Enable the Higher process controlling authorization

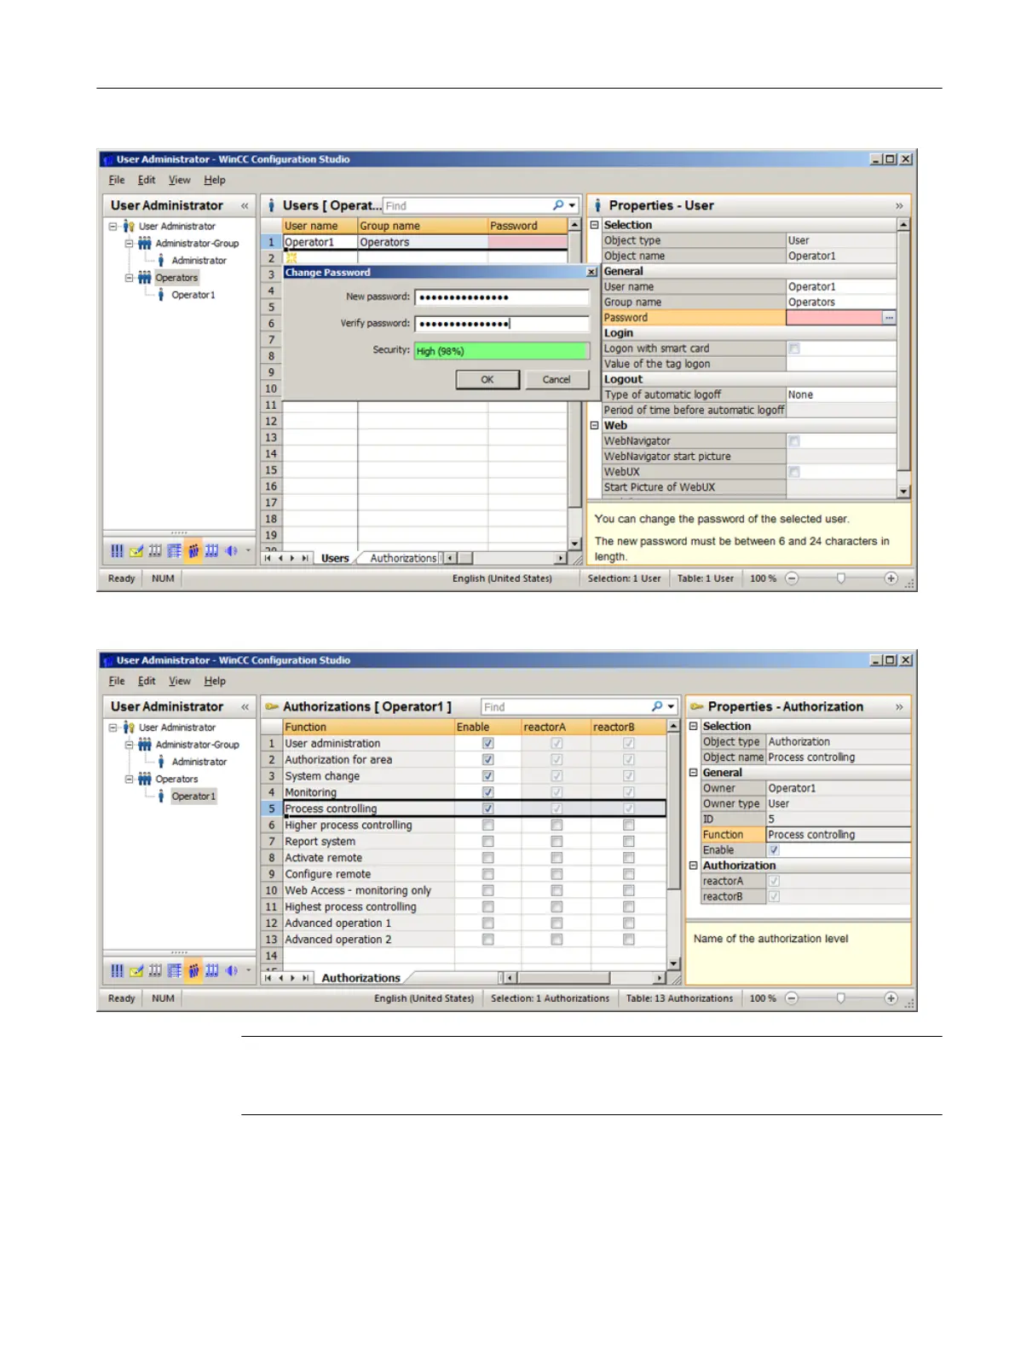tap(488, 826)
